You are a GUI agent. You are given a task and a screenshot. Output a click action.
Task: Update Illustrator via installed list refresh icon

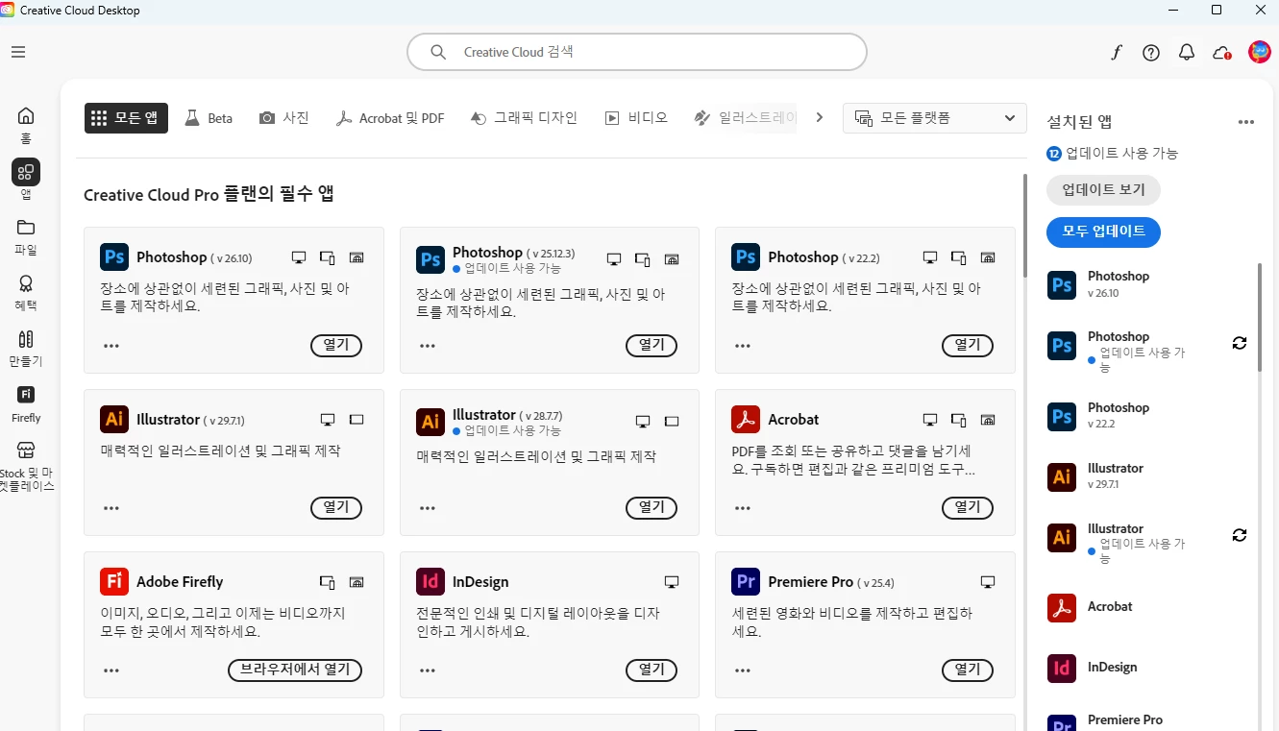(x=1240, y=535)
